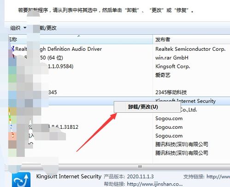Click the Kingsoft Internet Security shield icon
The width and height of the screenshot is (230, 187).
(x=21, y=180)
